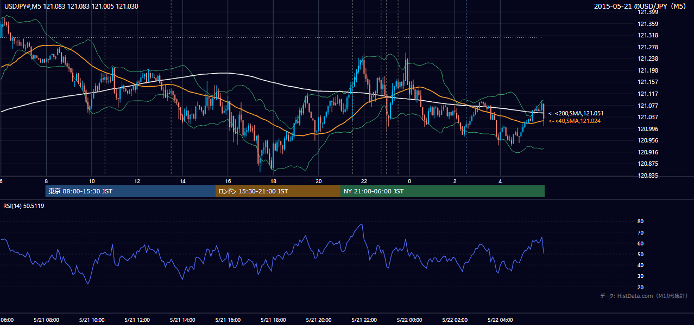694x325 pixels.
Task: Select the 5/21 12:00 time axis label
Action: [137, 320]
